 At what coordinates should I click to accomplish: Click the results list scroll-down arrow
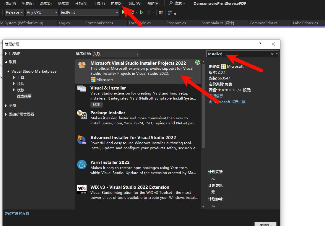click(203, 207)
